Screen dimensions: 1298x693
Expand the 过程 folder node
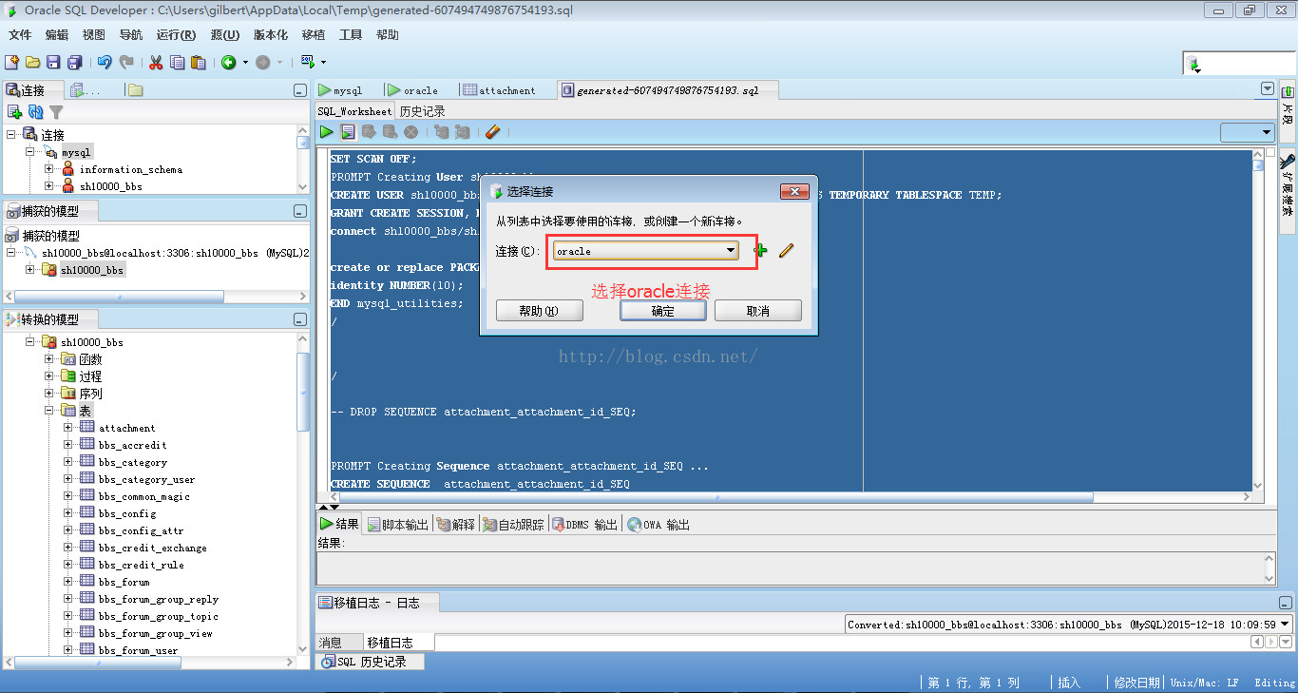[49, 376]
